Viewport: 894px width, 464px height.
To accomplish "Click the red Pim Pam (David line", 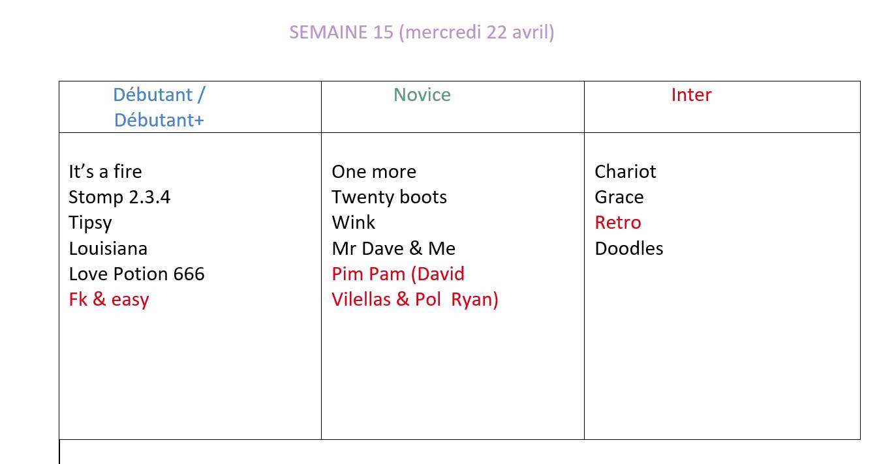I will 398,274.
